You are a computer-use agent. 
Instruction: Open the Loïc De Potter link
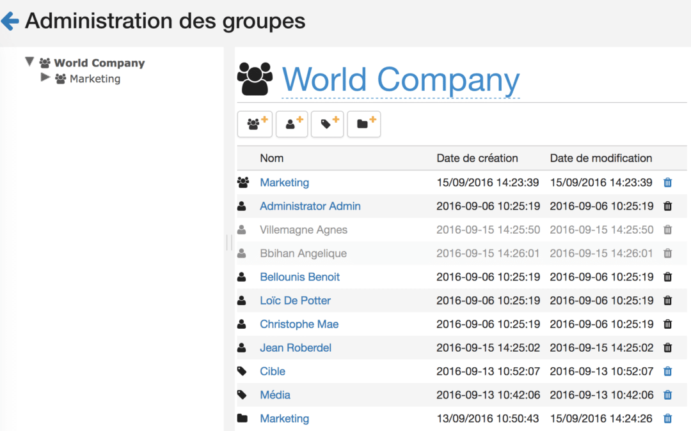295,301
